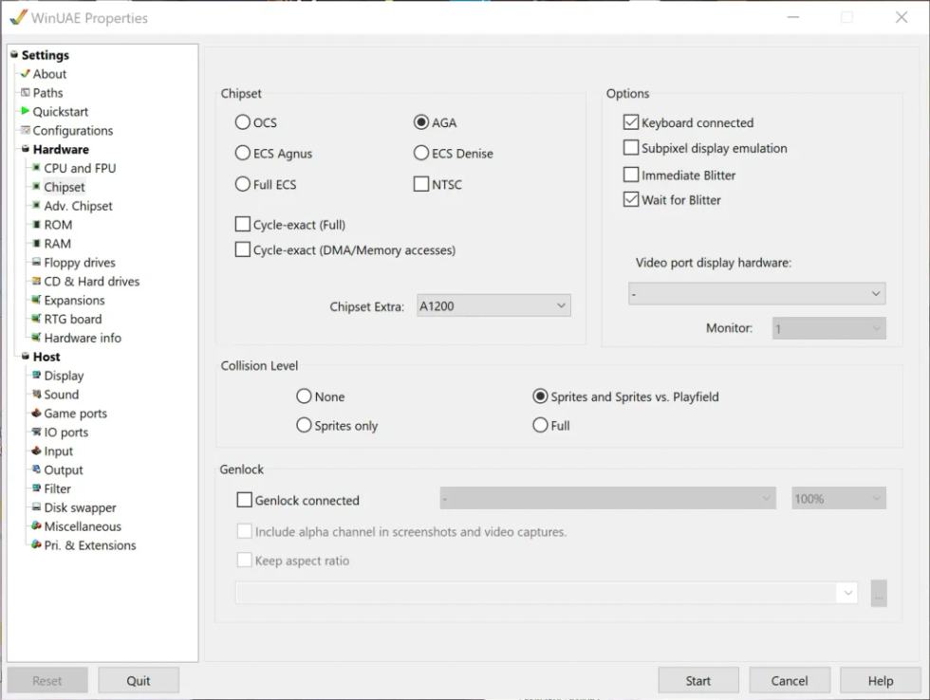Click the RAM chip icon
This screenshot has height=700, width=930.
[x=36, y=244]
